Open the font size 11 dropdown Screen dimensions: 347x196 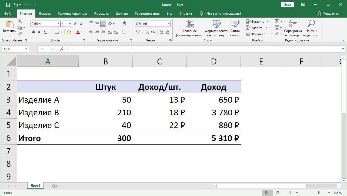pyautogui.click(x=70, y=24)
